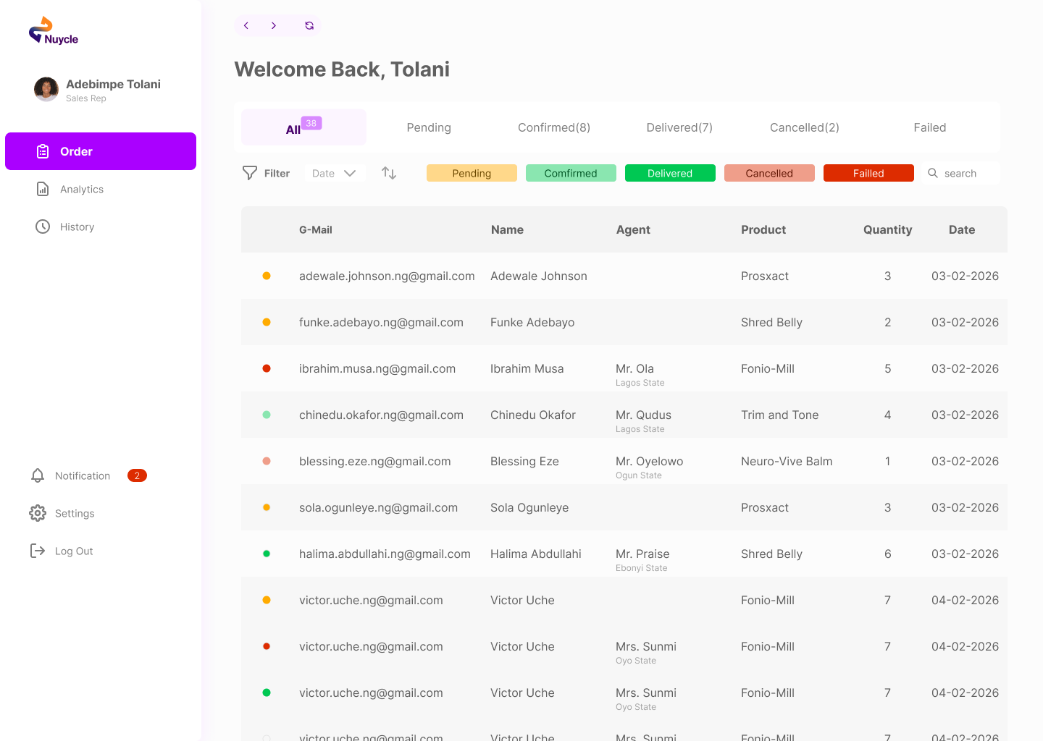Screen dimensions: 1043x741
Task: Click email halima.abdullahi.ng@gmail.com
Action: point(385,554)
